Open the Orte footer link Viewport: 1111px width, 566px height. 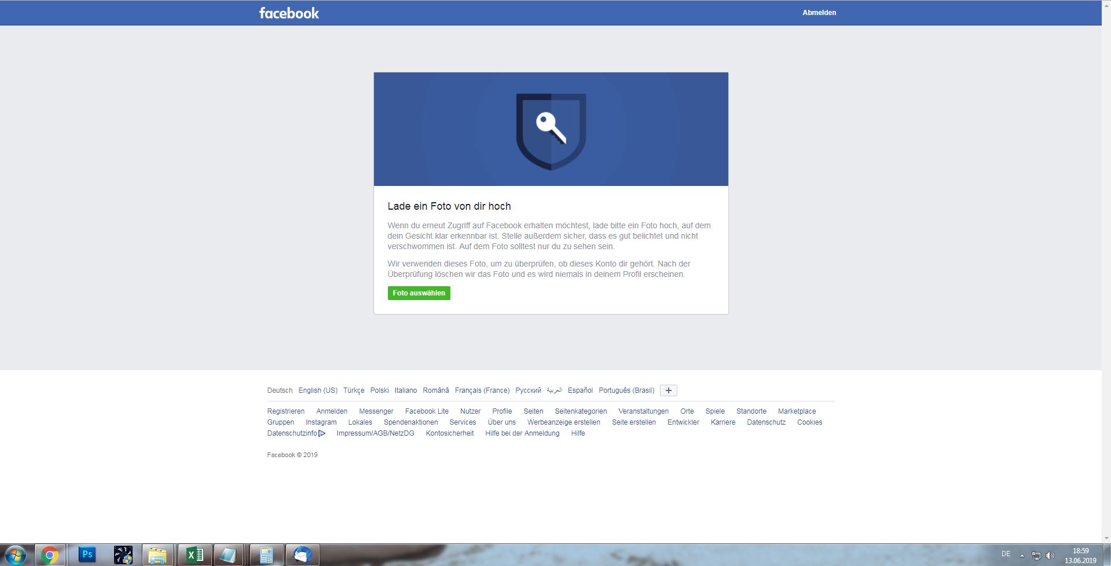(687, 411)
